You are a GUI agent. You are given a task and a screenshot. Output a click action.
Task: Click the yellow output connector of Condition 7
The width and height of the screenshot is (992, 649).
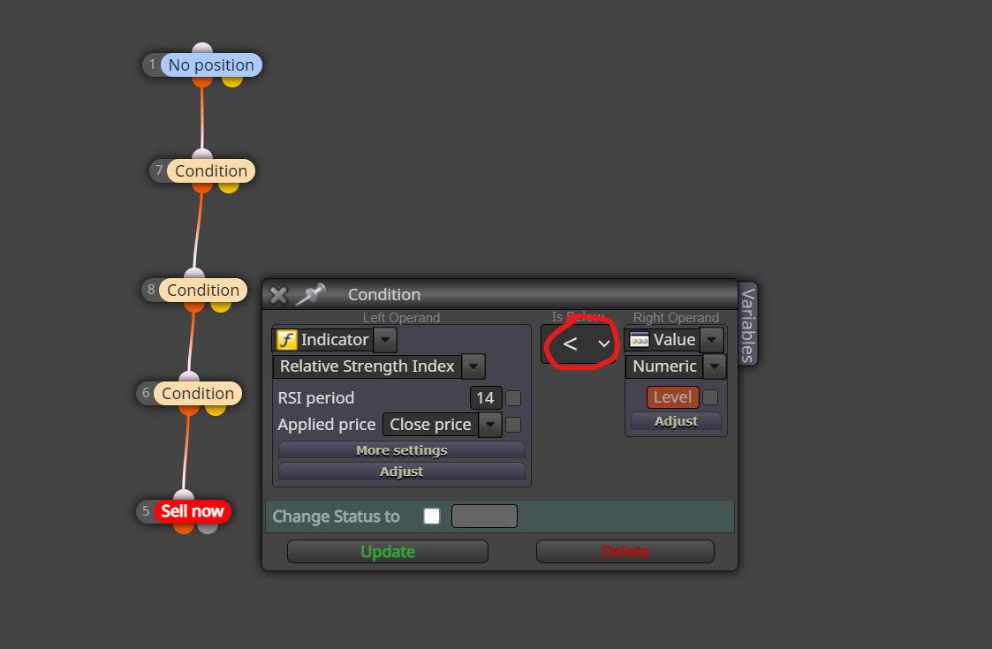pos(229,187)
